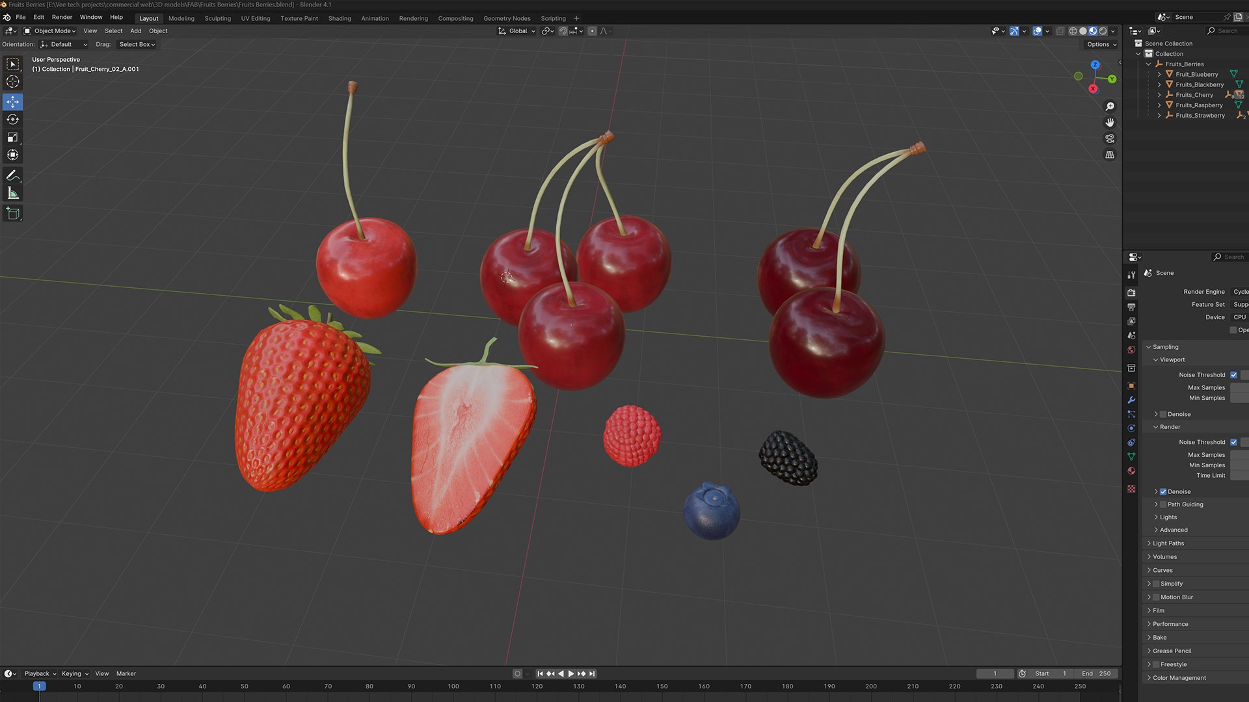Toggle proportional editing
This screenshot has width=1249, height=702.
pyautogui.click(x=592, y=31)
